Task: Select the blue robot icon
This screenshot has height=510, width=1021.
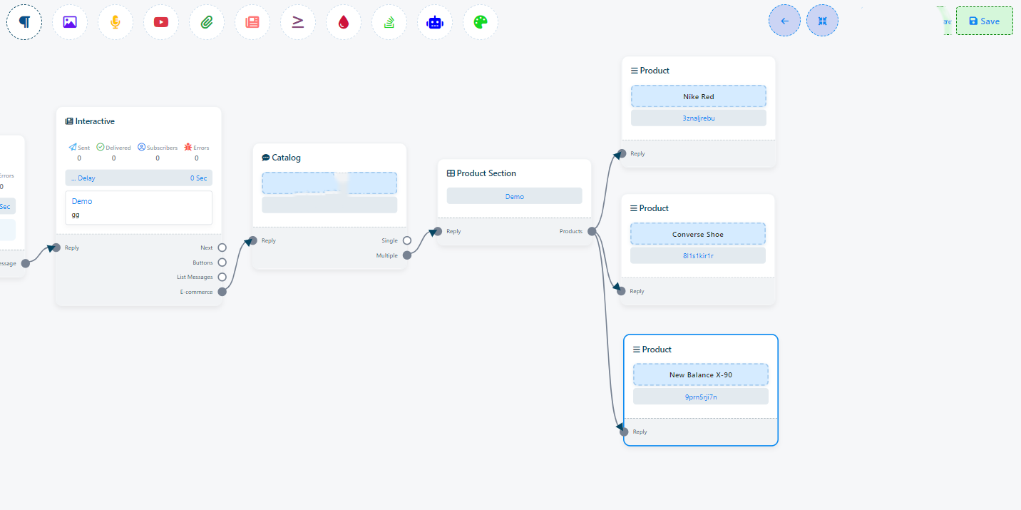Action: (x=435, y=21)
